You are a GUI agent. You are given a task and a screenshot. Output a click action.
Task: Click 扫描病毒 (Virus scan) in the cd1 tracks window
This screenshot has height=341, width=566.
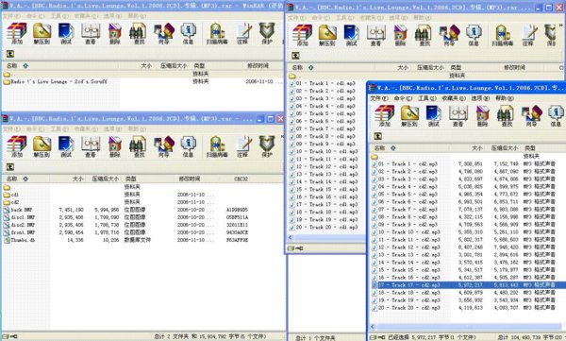click(503, 36)
